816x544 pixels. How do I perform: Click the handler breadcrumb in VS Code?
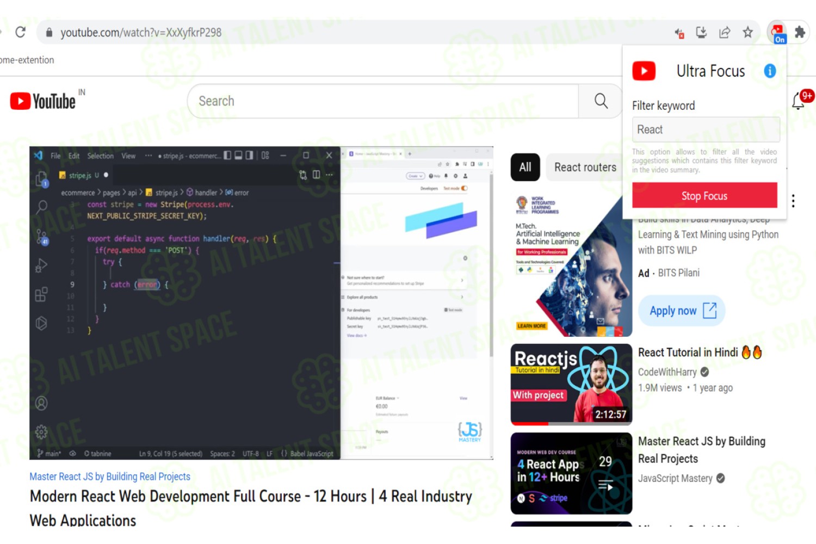click(x=202, y=193)
